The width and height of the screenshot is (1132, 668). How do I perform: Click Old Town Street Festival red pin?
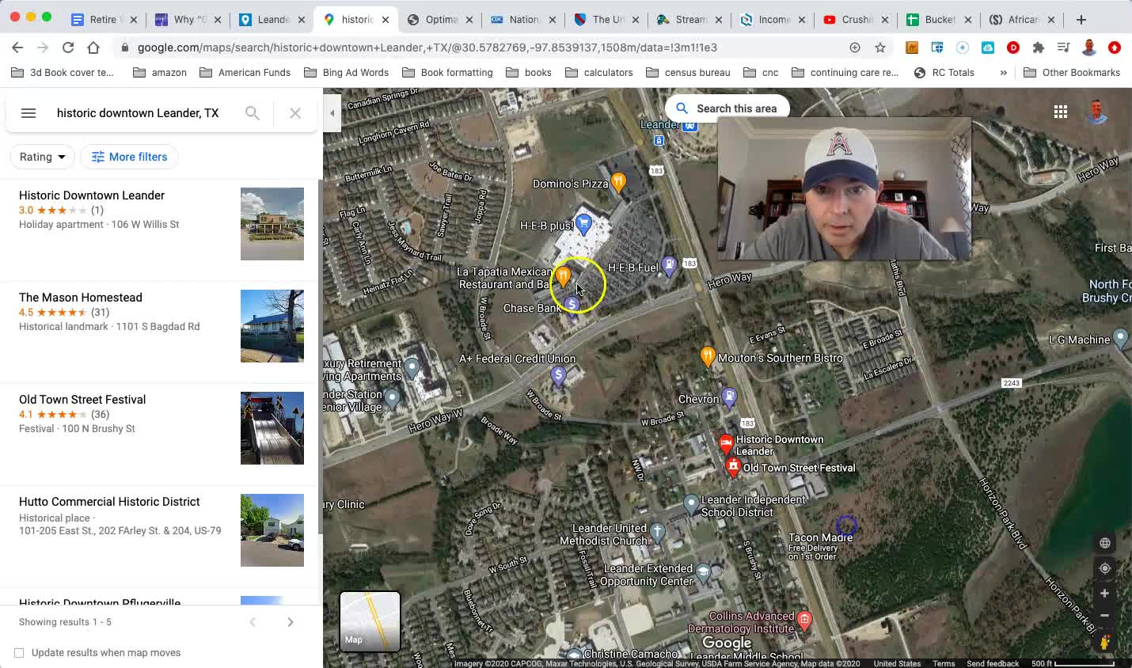(x=733, y=467)
